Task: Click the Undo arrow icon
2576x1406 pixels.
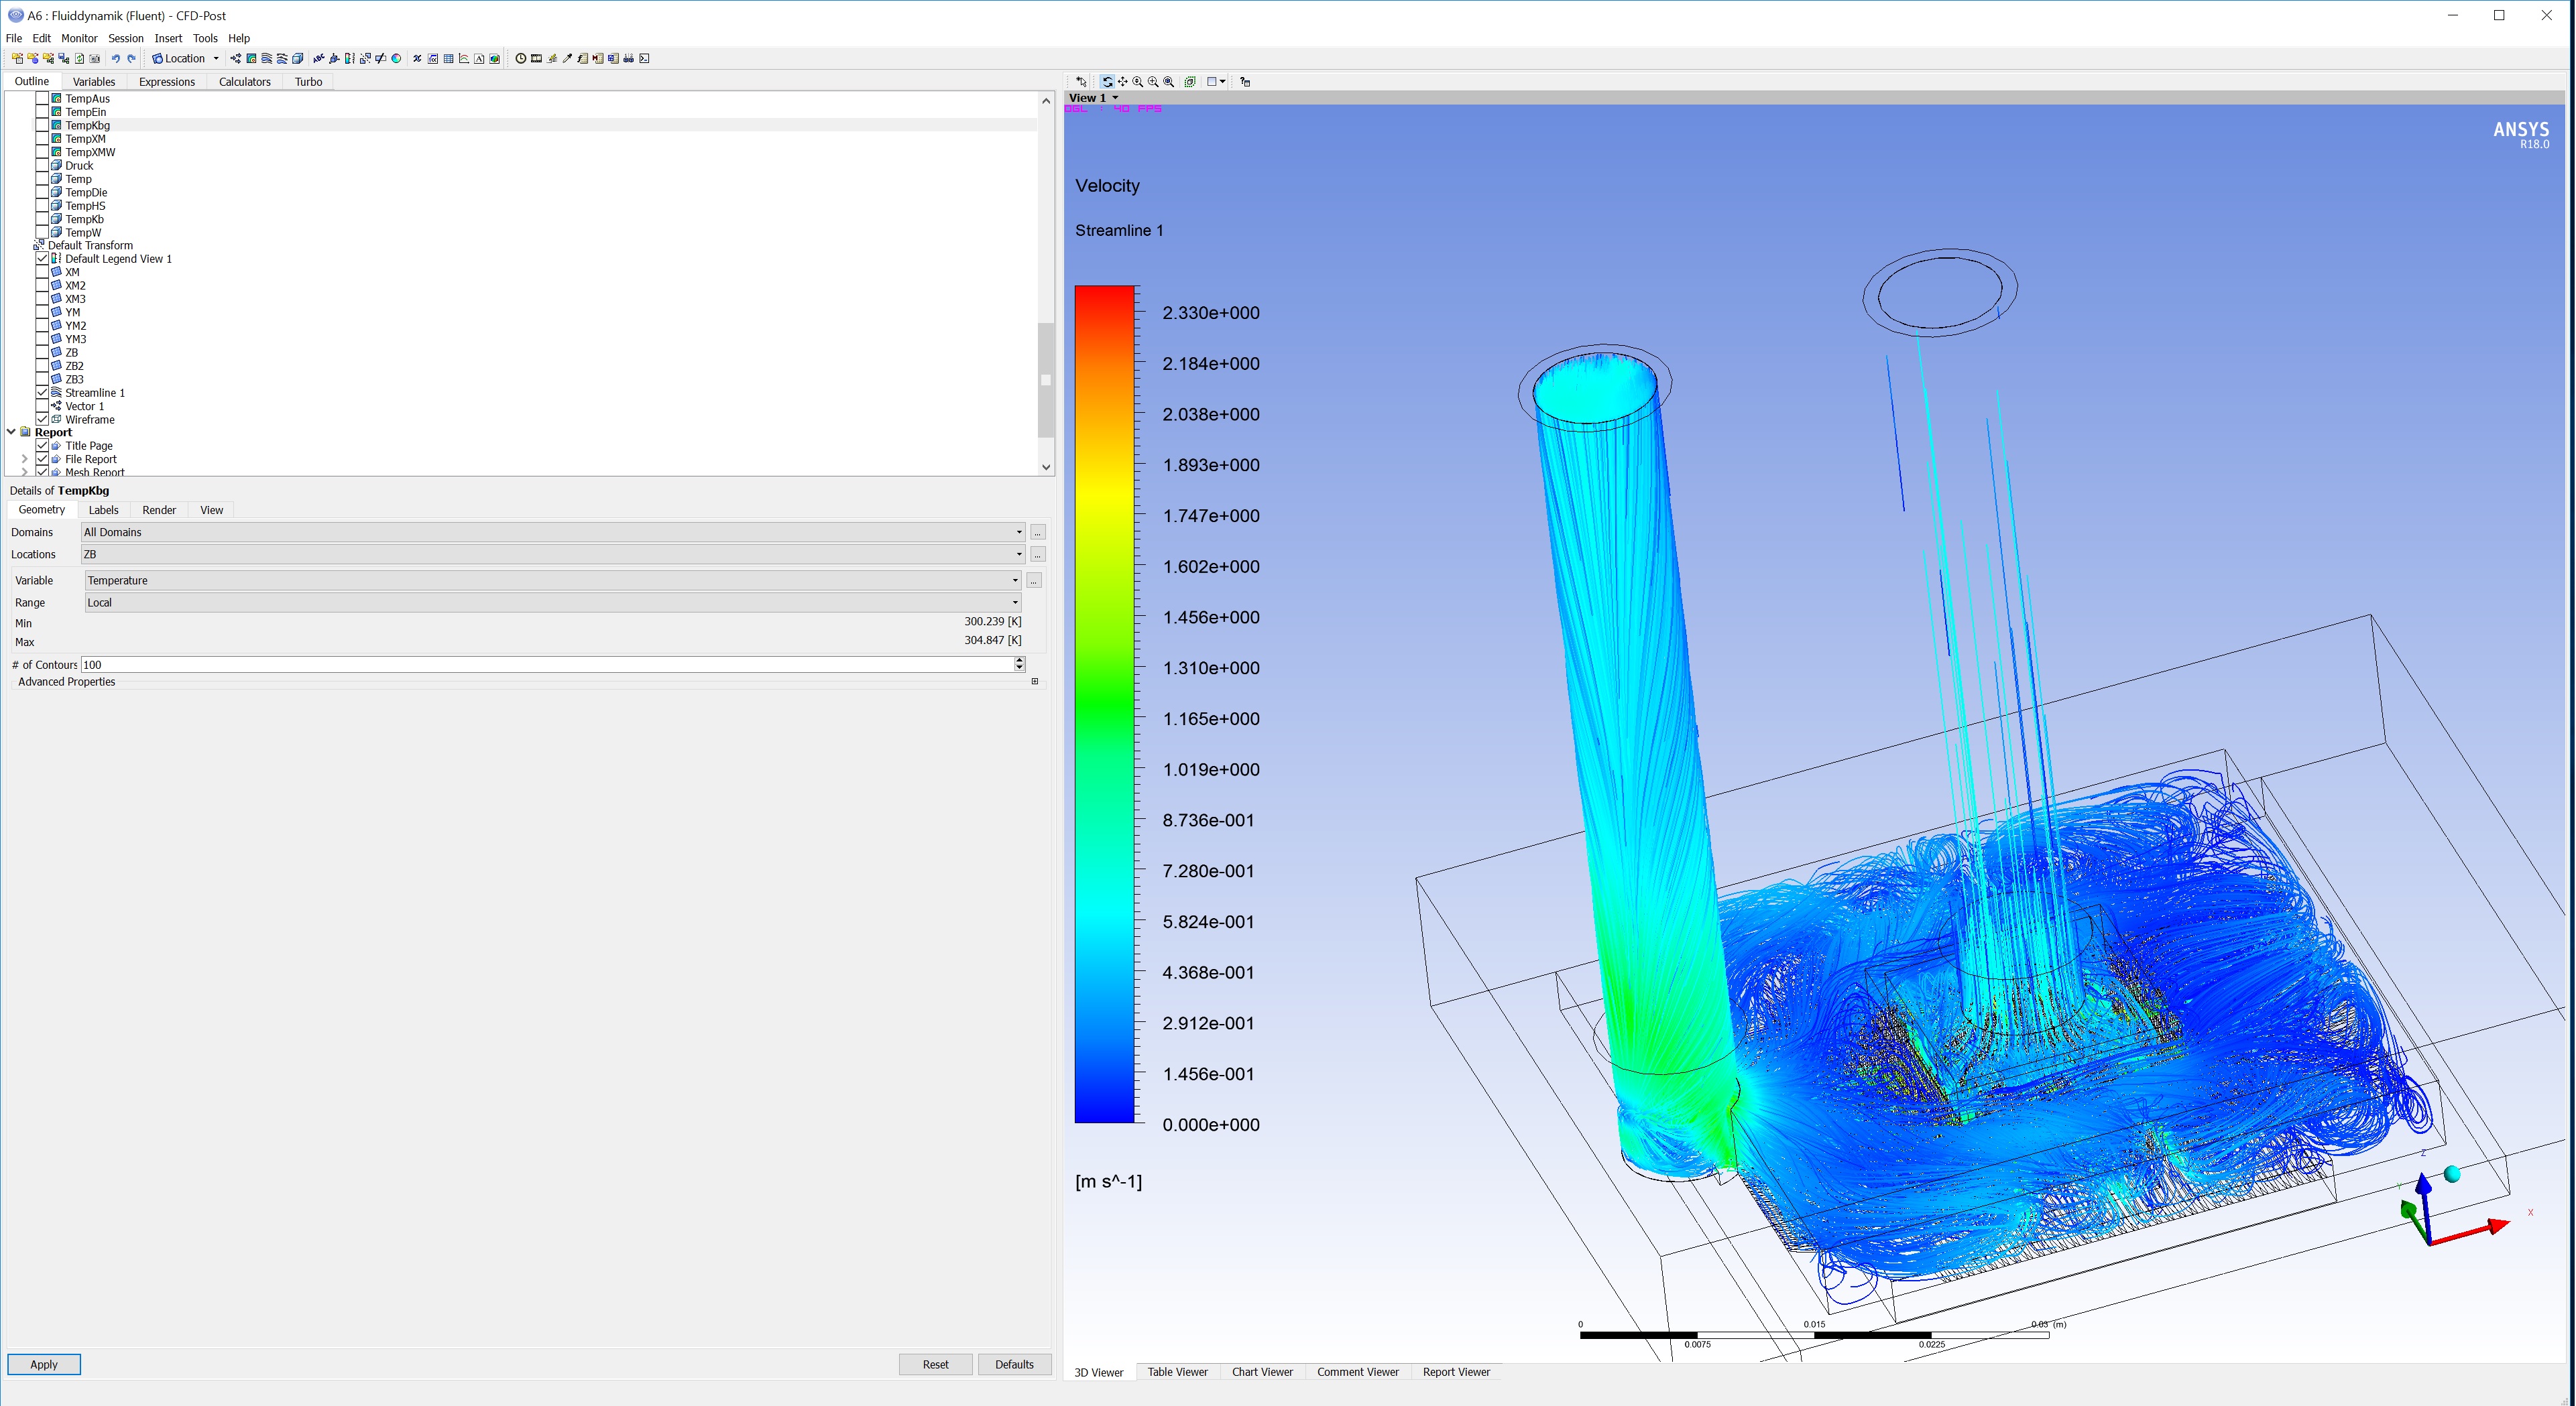Action: (x=116, y=58)
